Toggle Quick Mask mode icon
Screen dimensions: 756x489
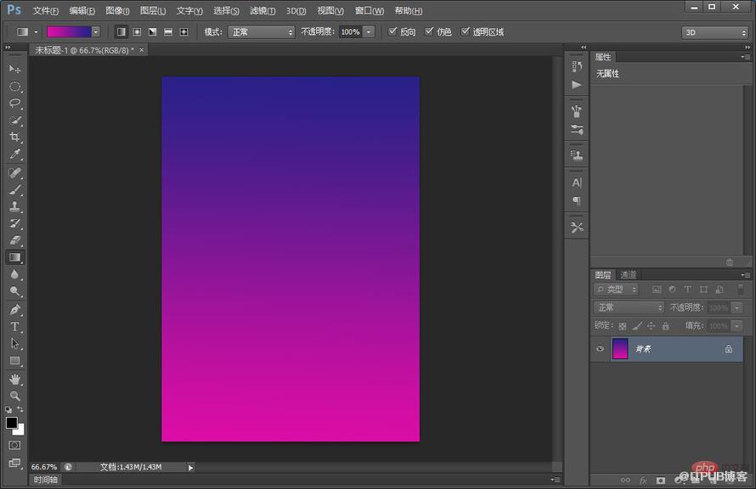[14, 445]
